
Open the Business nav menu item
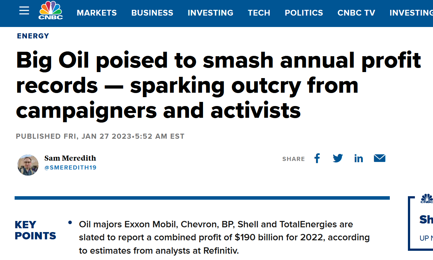[152, 13]
